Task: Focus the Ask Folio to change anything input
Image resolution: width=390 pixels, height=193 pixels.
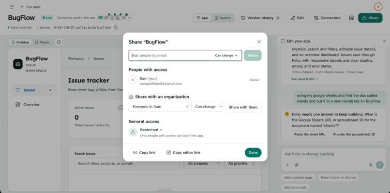Action: [x=333, y=154]
